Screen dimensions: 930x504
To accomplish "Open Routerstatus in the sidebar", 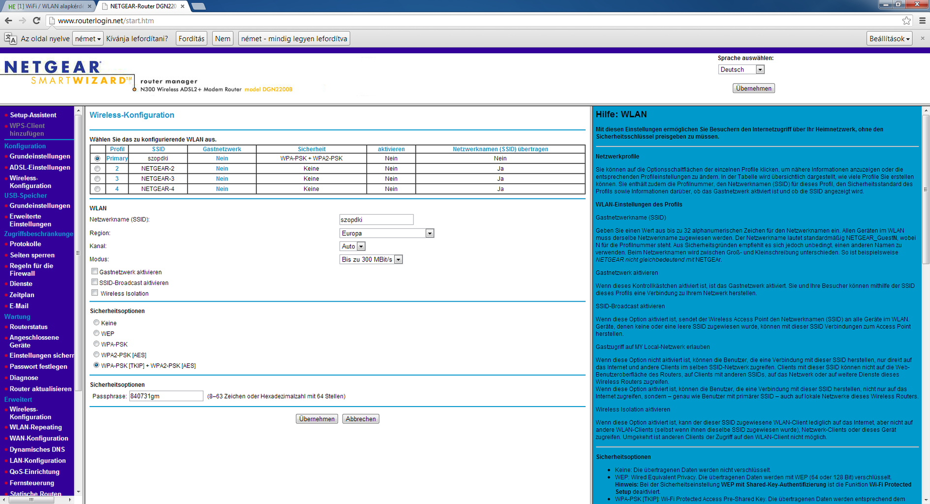I will pos(29,327).
